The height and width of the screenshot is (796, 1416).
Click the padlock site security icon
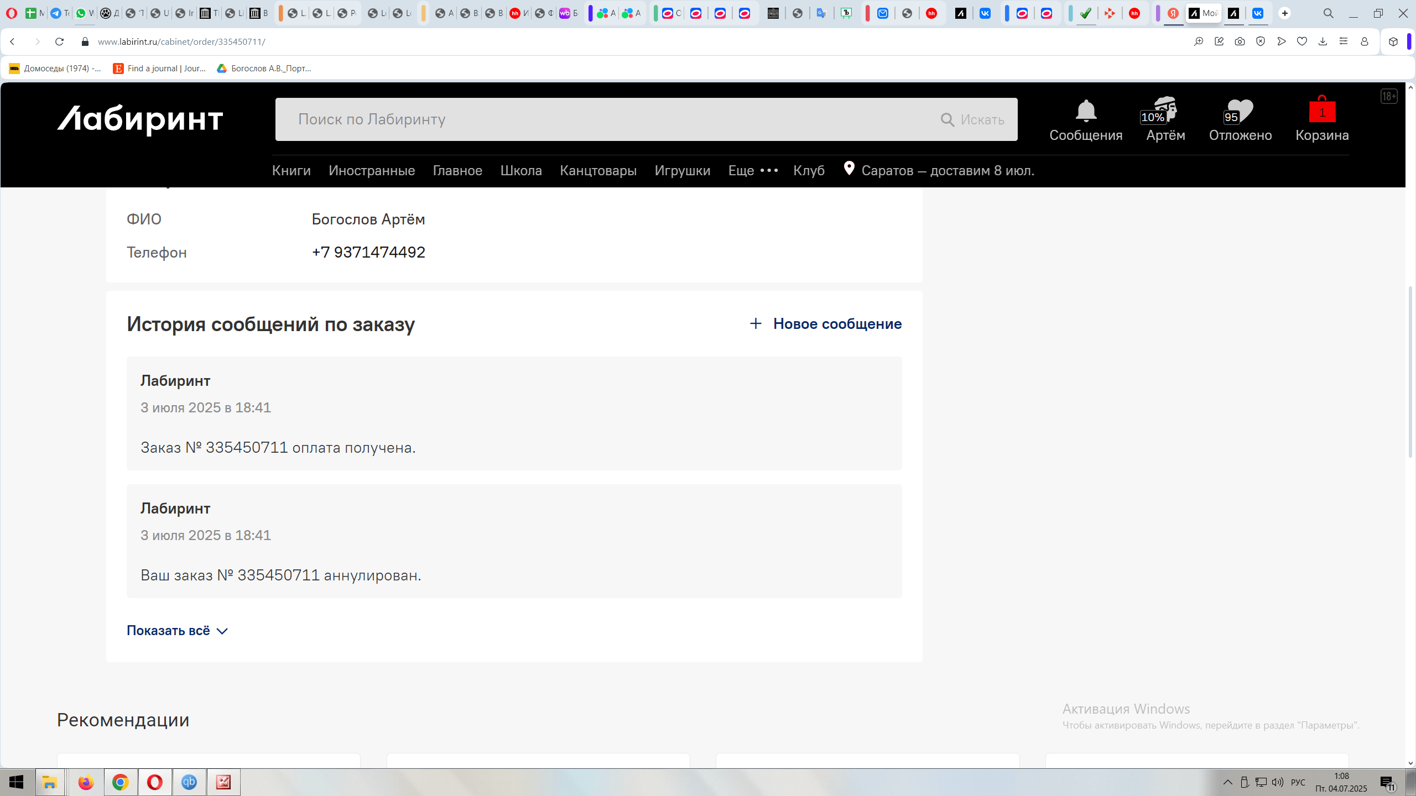(85, 41)
